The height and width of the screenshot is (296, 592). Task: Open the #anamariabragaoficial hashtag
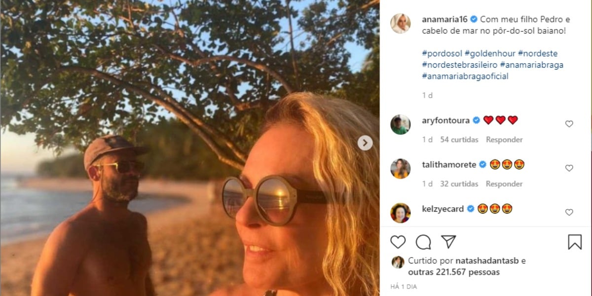tap(465, 76)
